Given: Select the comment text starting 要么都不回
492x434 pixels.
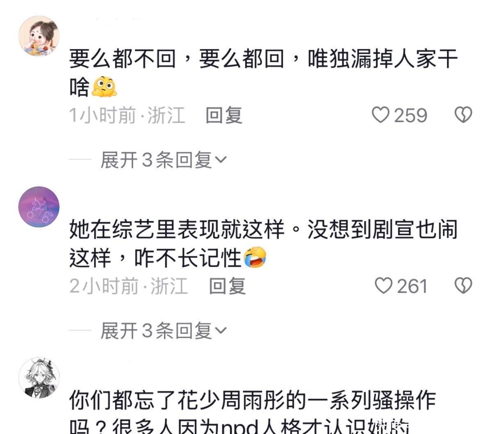Looking at the screenshot, I should pos(263,73).
